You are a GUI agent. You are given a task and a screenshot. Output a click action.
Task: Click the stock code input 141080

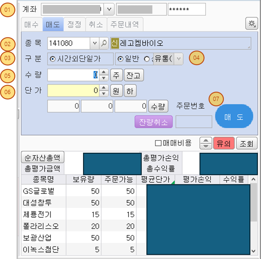(69, 43)
